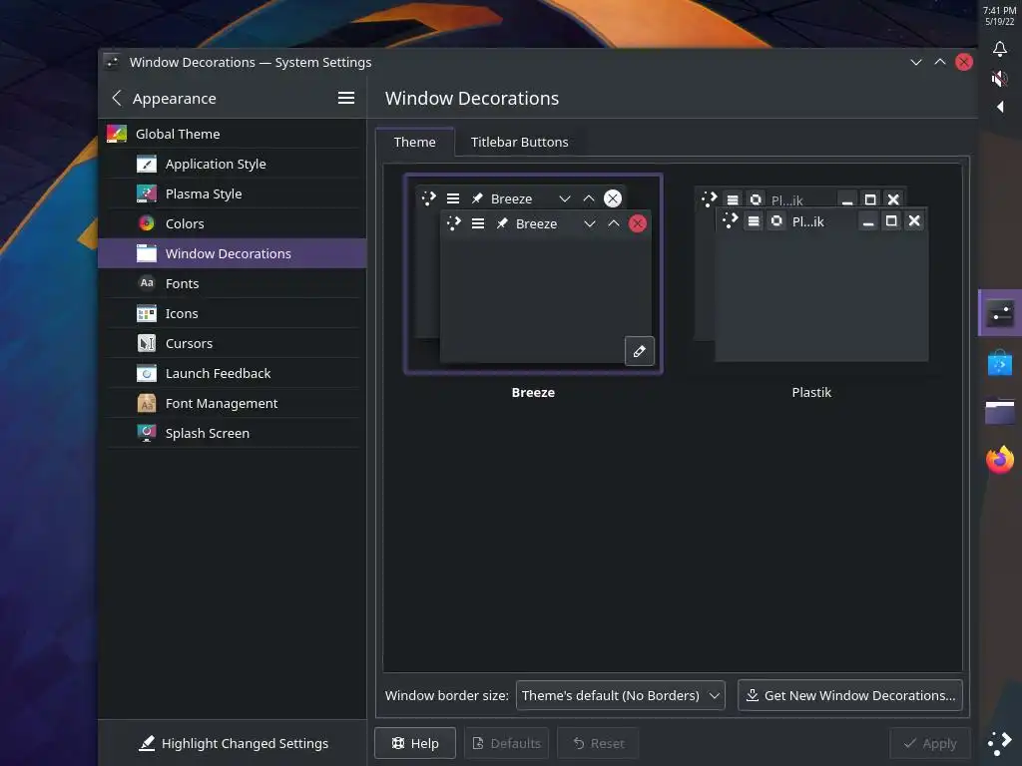This screenshot has height=766, width=1022.
Task: Go back using the Appearance back arrow
Action: click(117, 99)
